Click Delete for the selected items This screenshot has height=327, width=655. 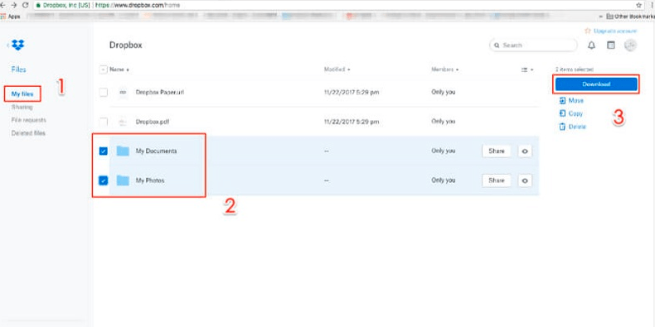(x=573, y=127)
